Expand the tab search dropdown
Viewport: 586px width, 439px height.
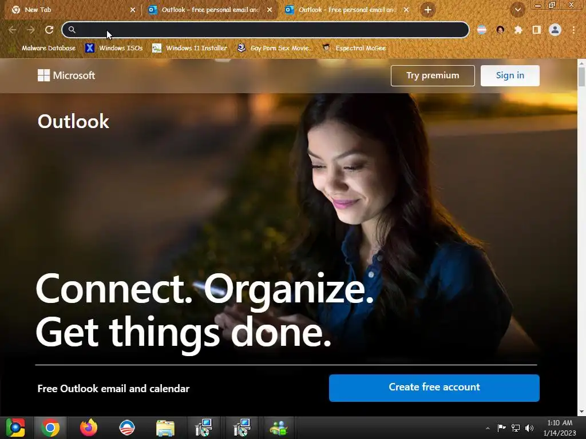tap(517, 10)
